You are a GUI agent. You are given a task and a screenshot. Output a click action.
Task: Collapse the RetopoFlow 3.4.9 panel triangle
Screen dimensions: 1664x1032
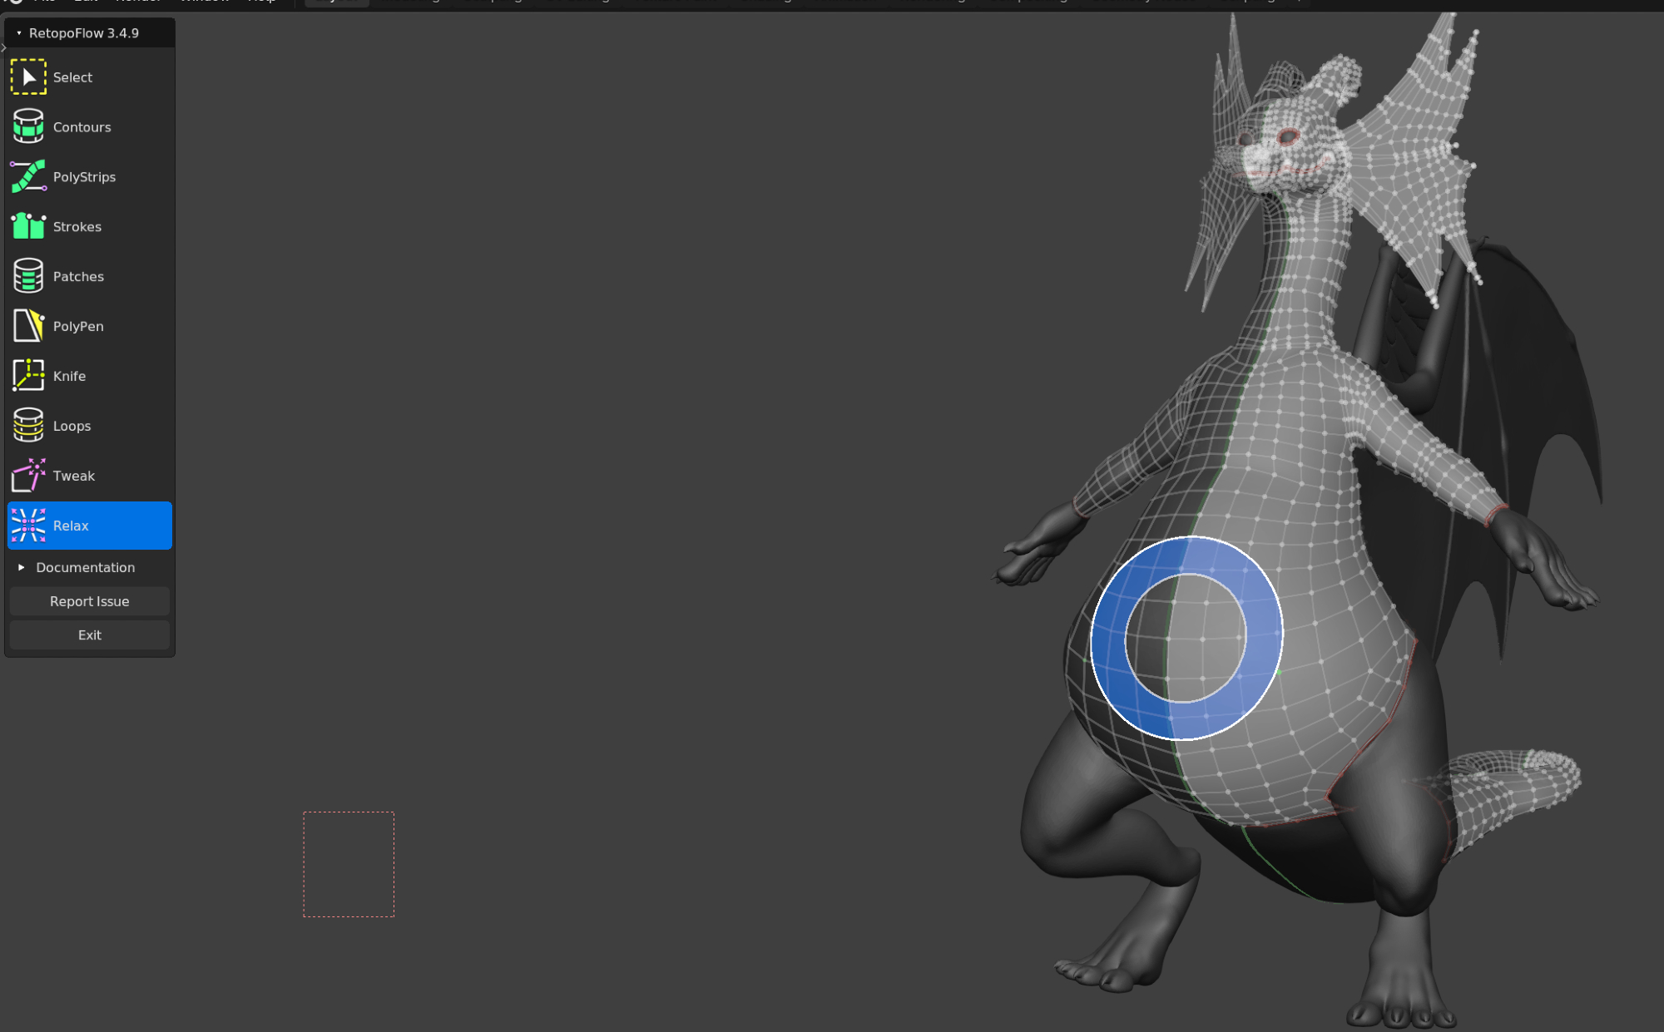pos(19,33)
